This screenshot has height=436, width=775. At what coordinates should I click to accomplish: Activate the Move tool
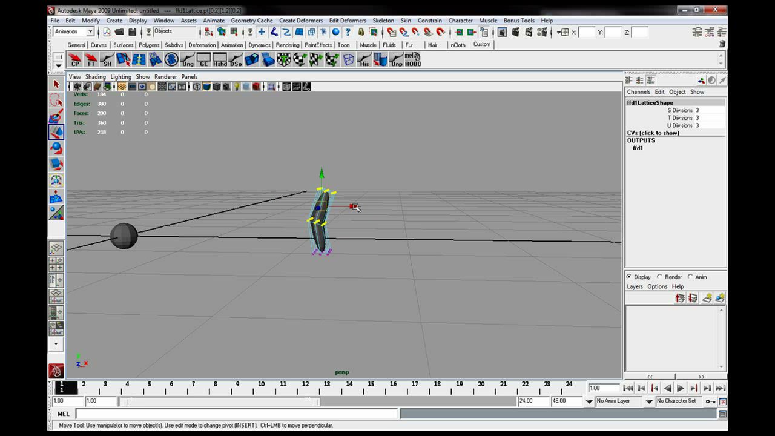tap(56, 132)
